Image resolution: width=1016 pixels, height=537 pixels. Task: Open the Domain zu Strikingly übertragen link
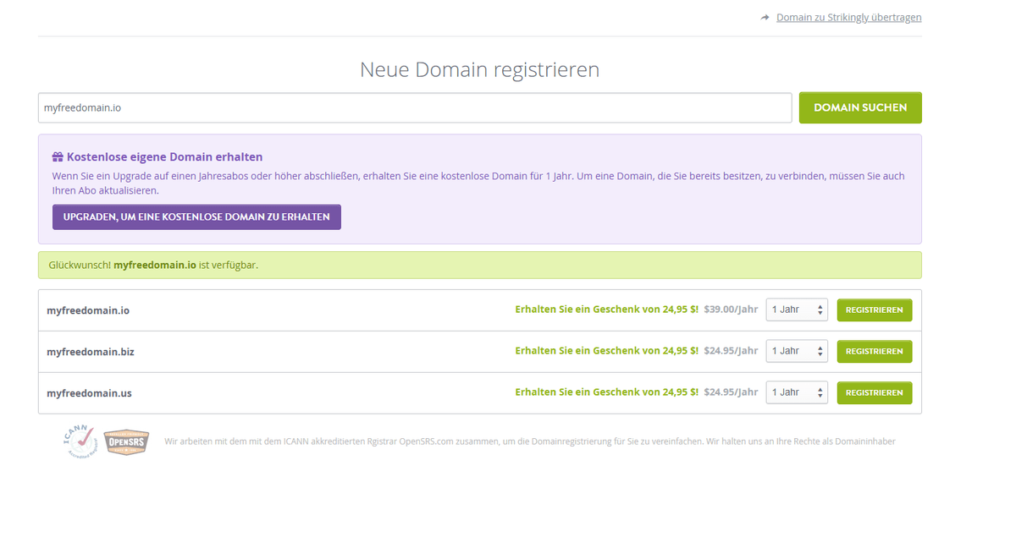(x=848, y=17)
